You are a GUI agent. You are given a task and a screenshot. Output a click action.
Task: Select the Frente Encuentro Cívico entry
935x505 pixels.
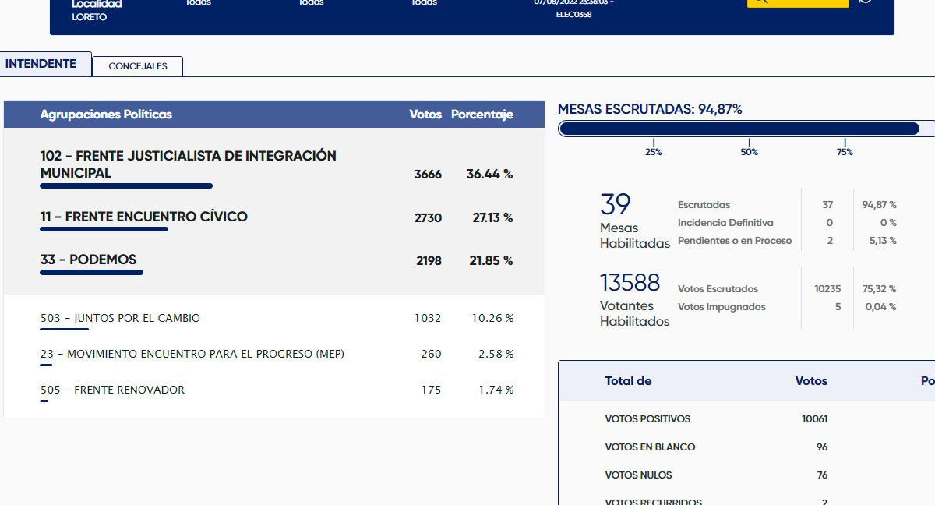tap(143, 217)
